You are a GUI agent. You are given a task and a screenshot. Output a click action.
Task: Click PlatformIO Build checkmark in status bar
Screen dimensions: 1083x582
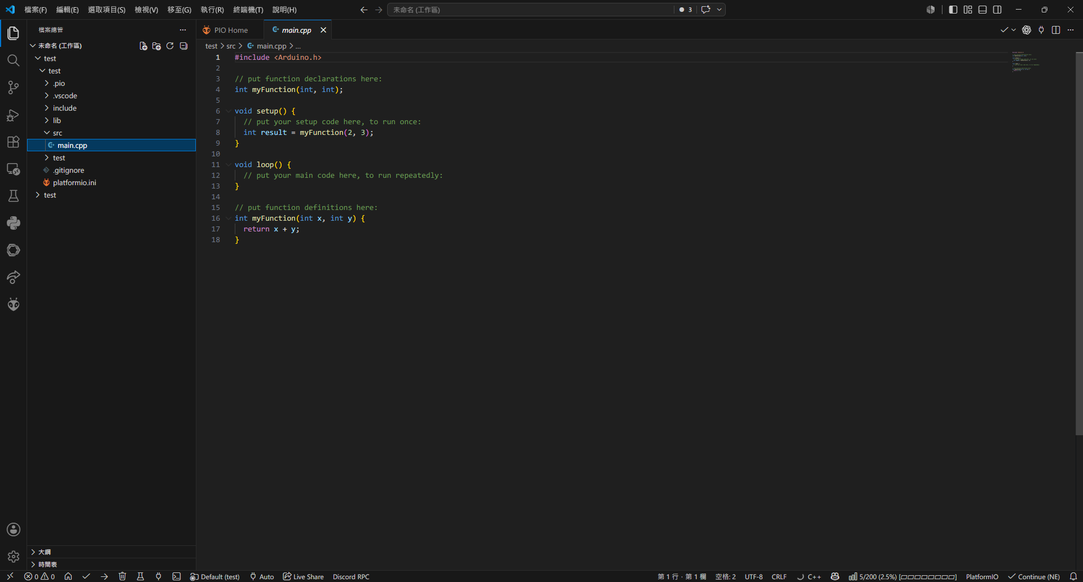click(x=86, y=576)
